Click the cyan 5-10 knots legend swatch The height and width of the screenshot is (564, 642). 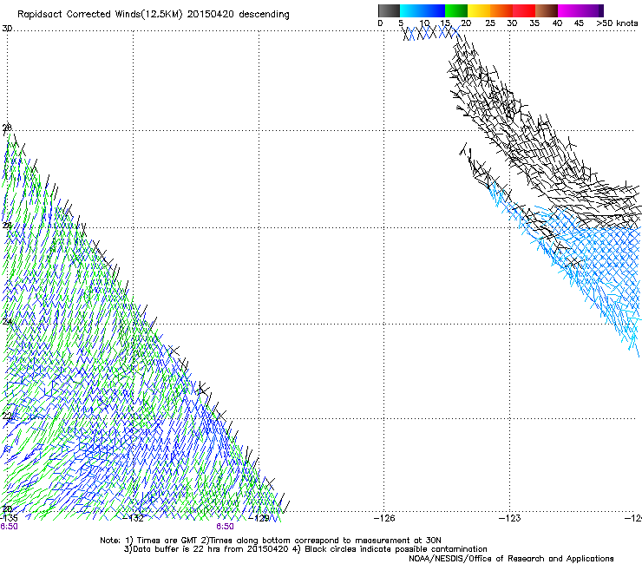(411, 10)
